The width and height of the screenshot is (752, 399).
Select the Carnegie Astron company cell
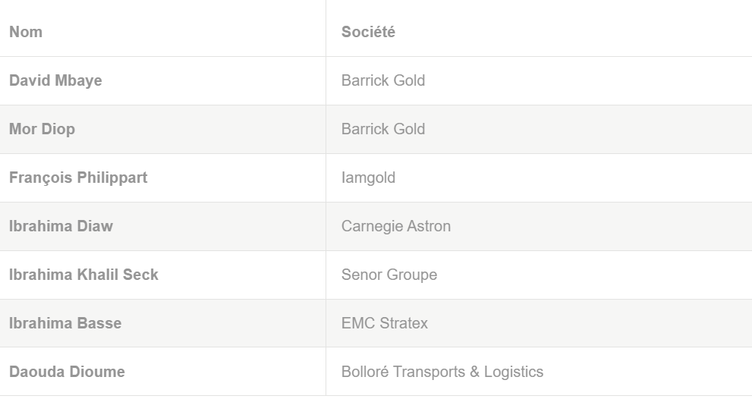click(396, 226)
